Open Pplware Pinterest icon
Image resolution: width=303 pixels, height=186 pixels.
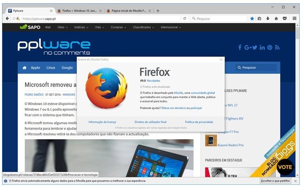(270, 47)
